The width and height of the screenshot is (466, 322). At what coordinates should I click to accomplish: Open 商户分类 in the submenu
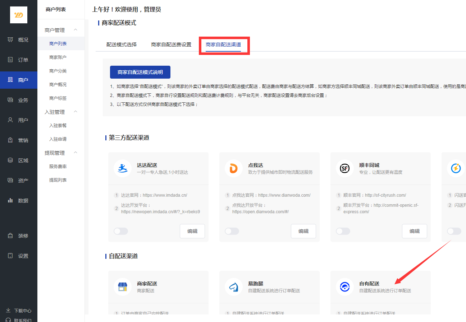(58, 71)
